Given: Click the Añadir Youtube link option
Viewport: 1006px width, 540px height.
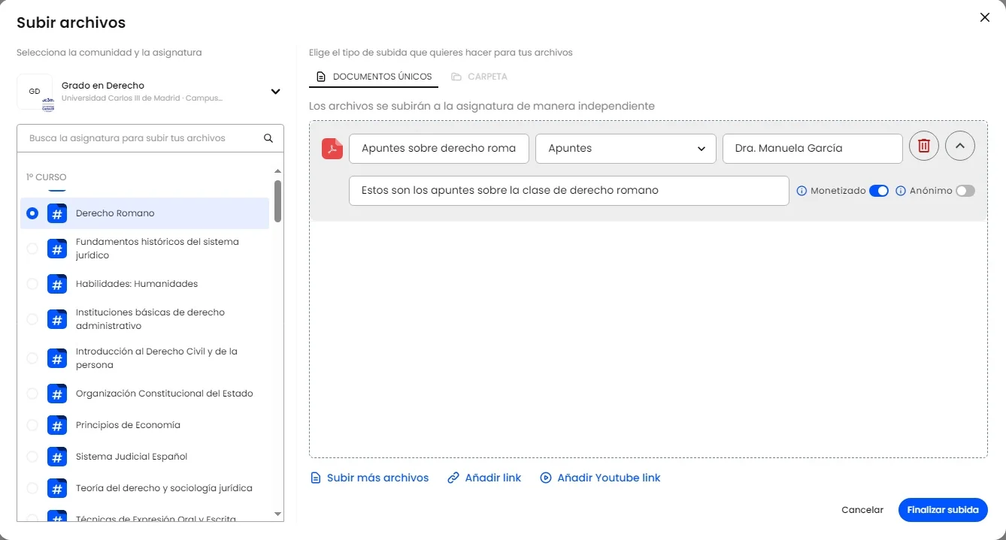Looking at the screenshot, I should (x=600, y=478).
